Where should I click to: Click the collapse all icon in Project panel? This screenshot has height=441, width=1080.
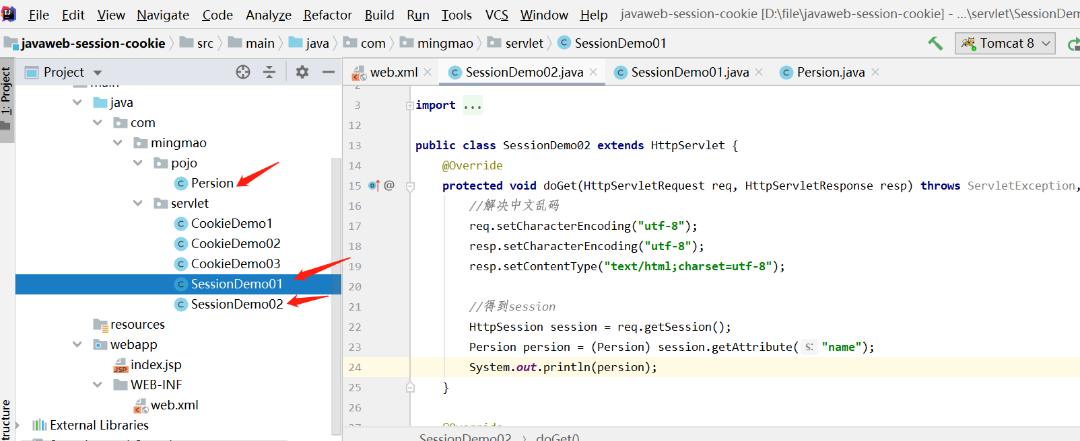269,72
